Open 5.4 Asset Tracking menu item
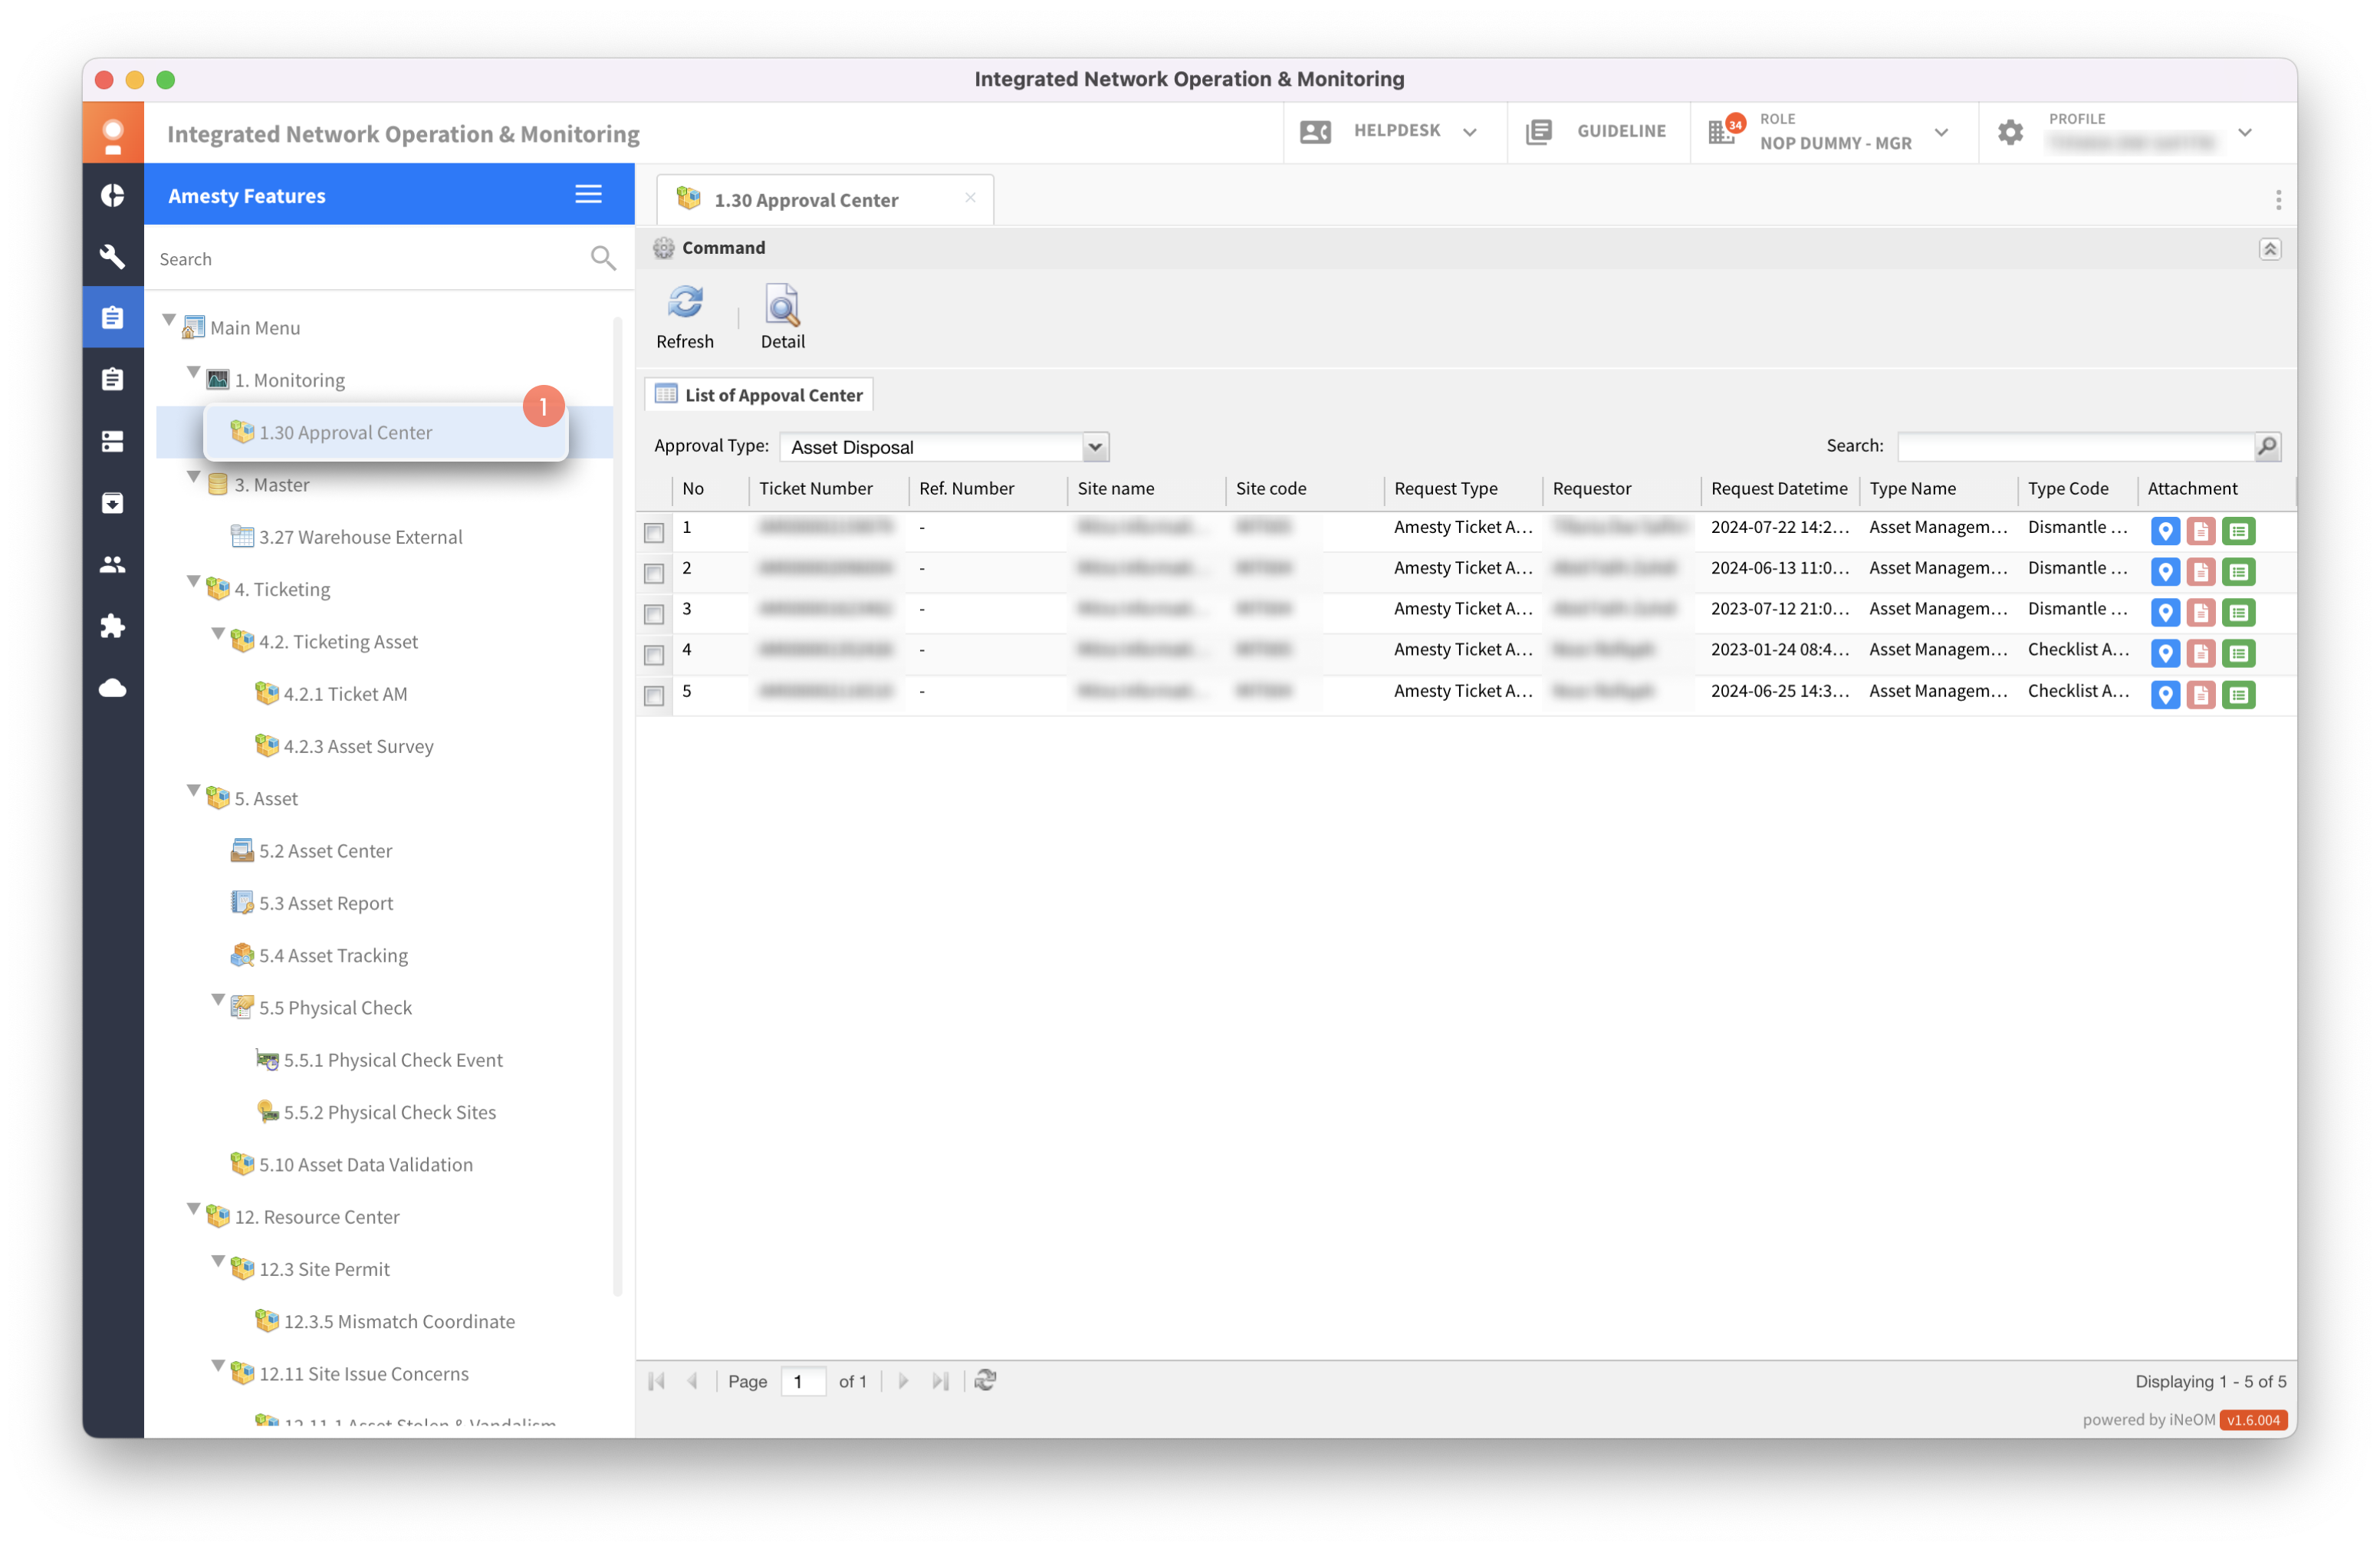This screenshot has height=1552, width=2380. click(333, 956)
